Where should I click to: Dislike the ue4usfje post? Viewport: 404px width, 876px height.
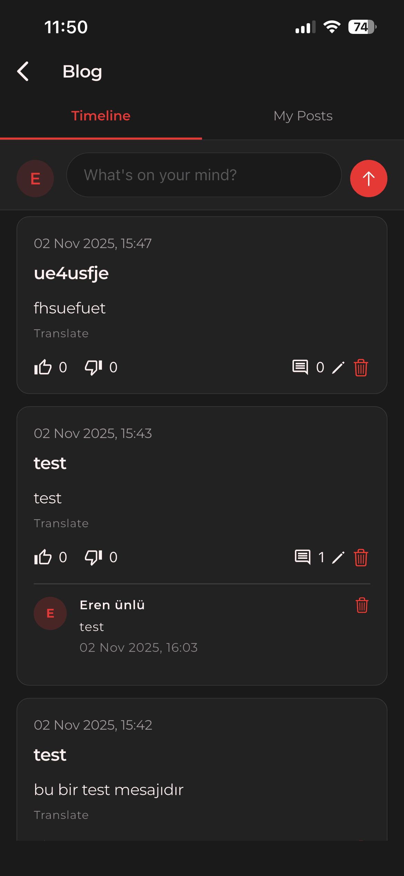93,367
